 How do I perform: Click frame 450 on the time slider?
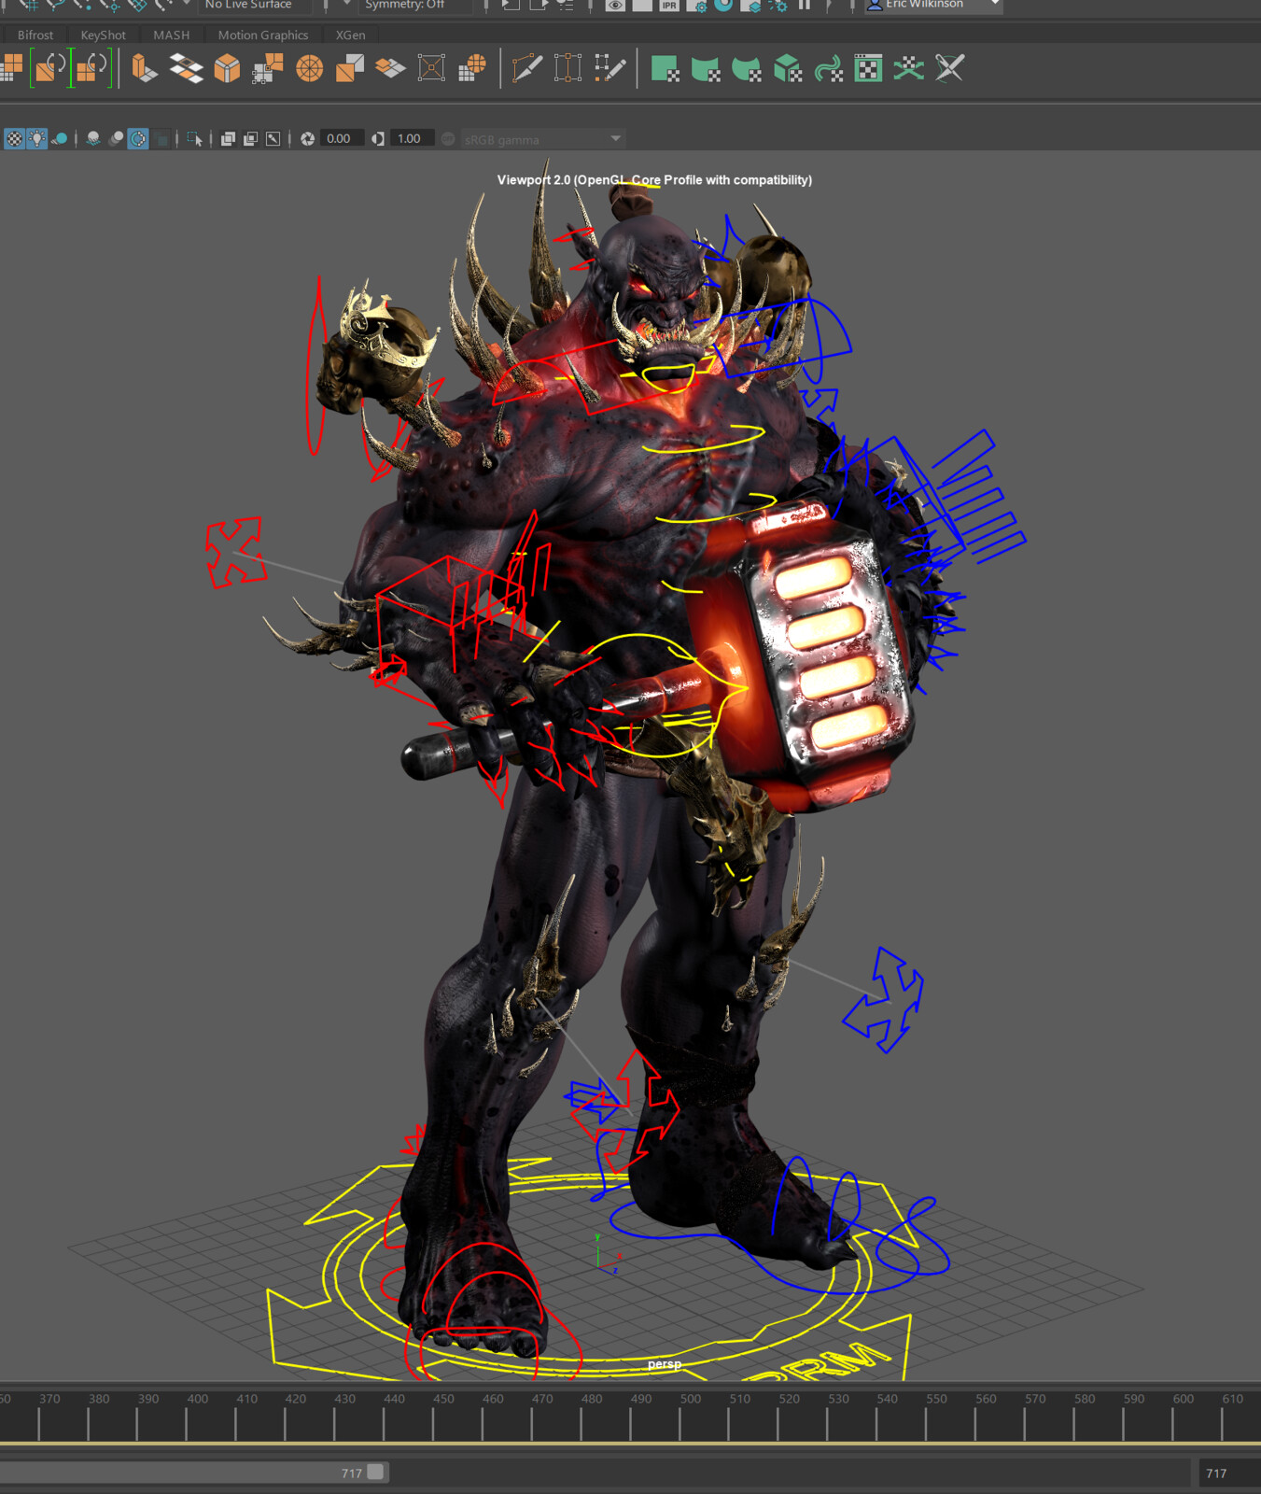point(443,1399)
